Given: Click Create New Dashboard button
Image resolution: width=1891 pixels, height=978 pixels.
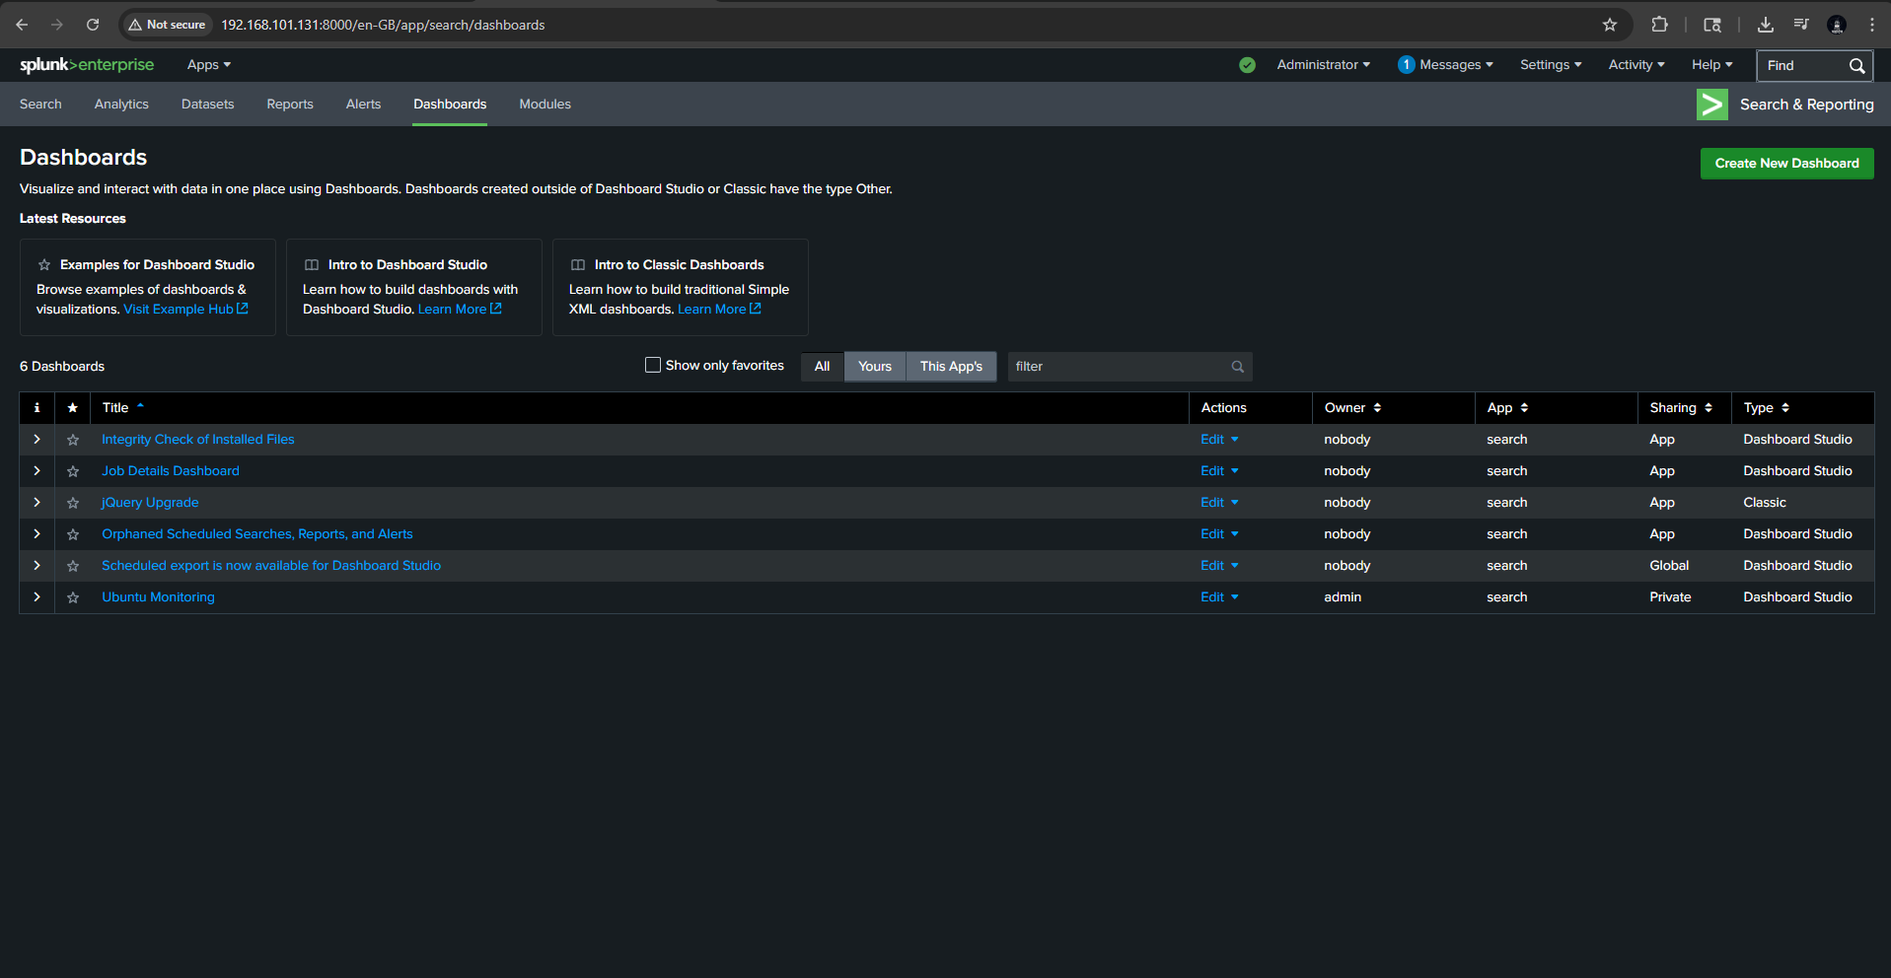Looking at the screenshot, I should point(1786,164).
